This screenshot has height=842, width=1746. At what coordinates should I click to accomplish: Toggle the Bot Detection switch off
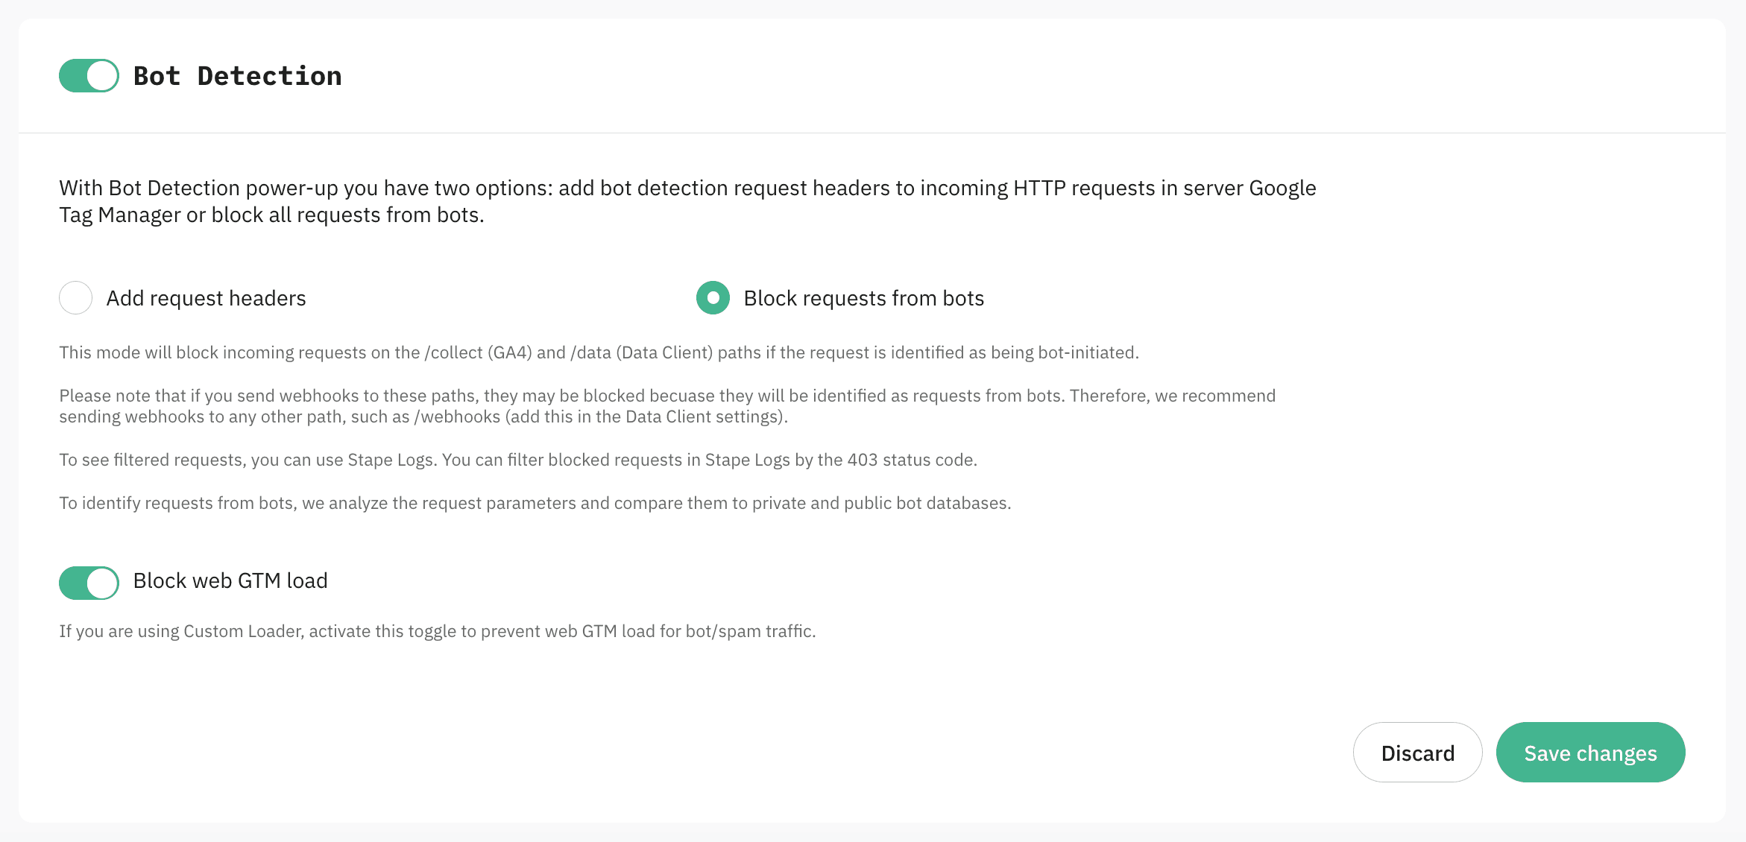(x=89, y=76)
